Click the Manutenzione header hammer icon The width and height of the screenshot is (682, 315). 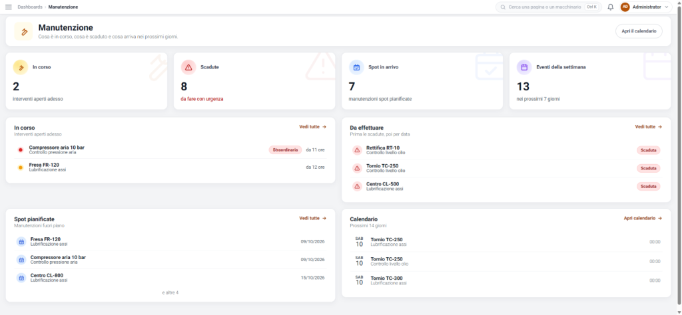pyautogui.click(x=25, y=31)
